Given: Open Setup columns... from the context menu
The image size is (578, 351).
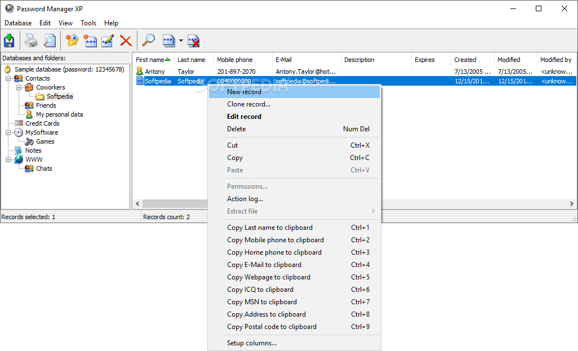Looking at the screenshot, I should (294, 343).
